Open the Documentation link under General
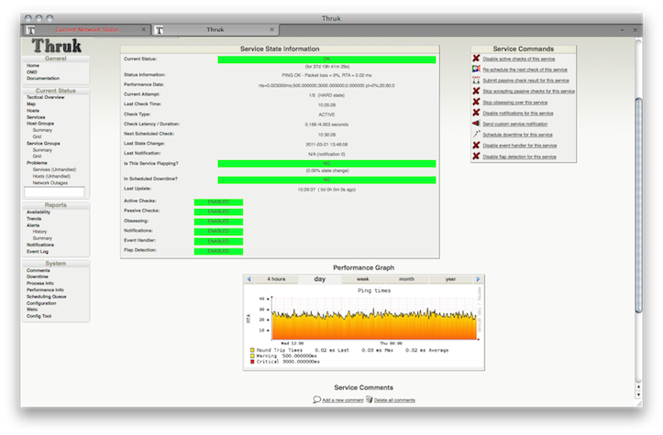Screen dimensions: 663x435 point(43,79)
